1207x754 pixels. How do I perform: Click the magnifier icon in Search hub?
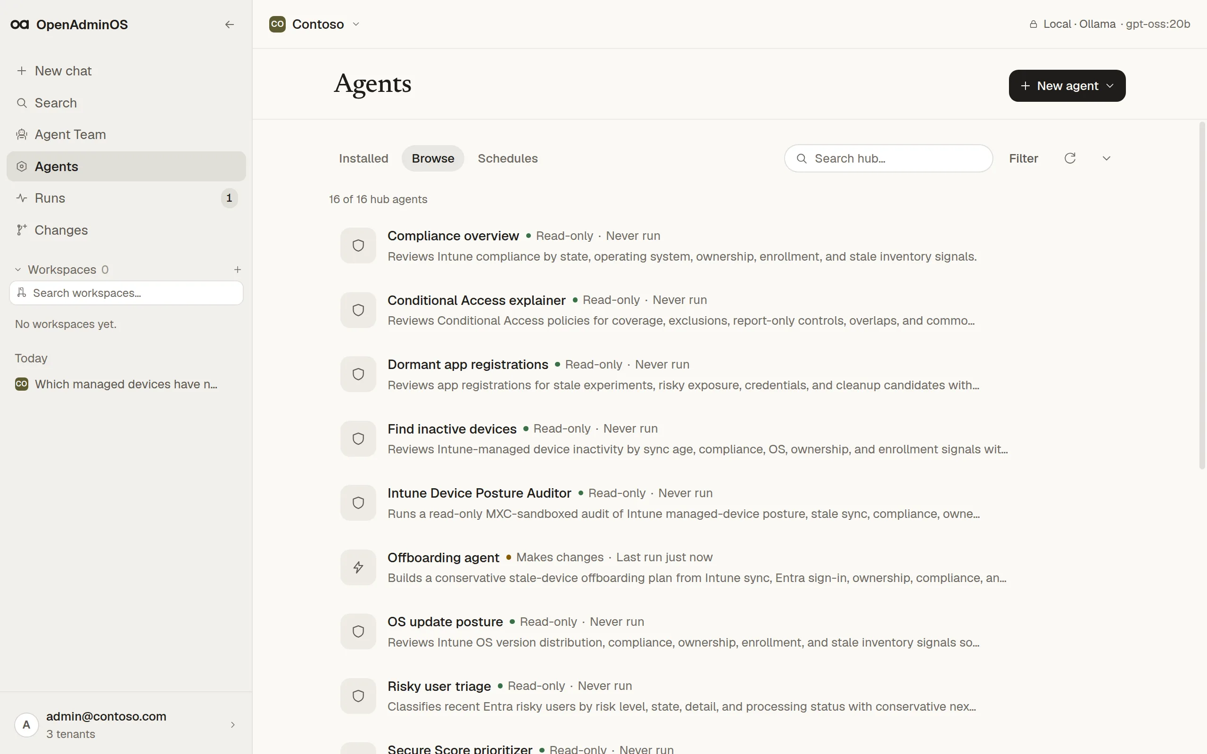802,158
